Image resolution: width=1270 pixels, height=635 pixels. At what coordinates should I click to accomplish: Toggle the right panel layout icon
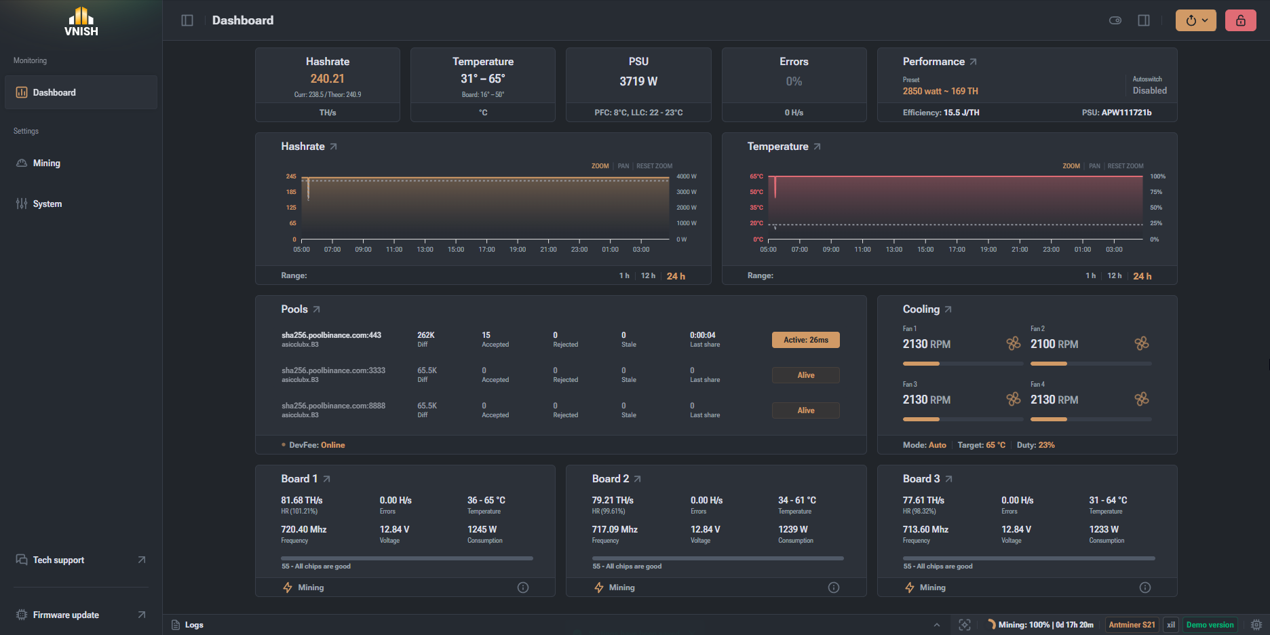[x=1144, y=20]
